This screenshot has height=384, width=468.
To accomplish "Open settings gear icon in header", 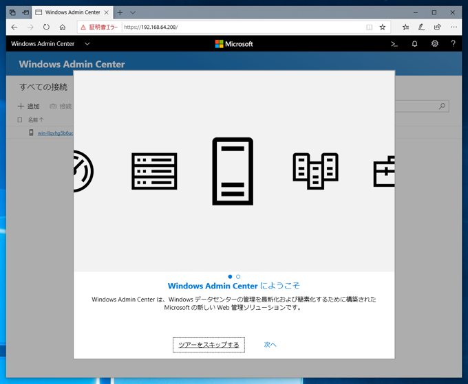I will 435,44.
